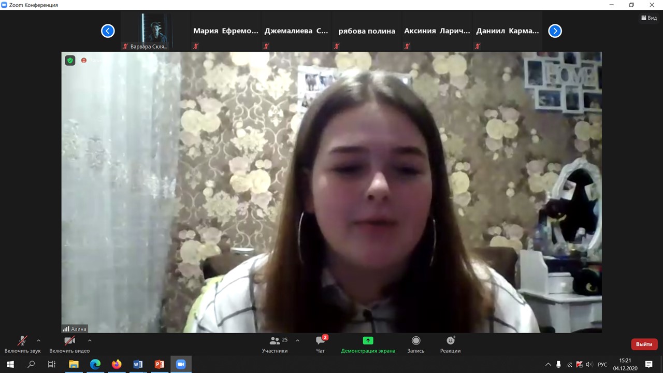Open Firefox from the taskbar
The width and height of the screenshot is (663, 373).
click(117, 364)
